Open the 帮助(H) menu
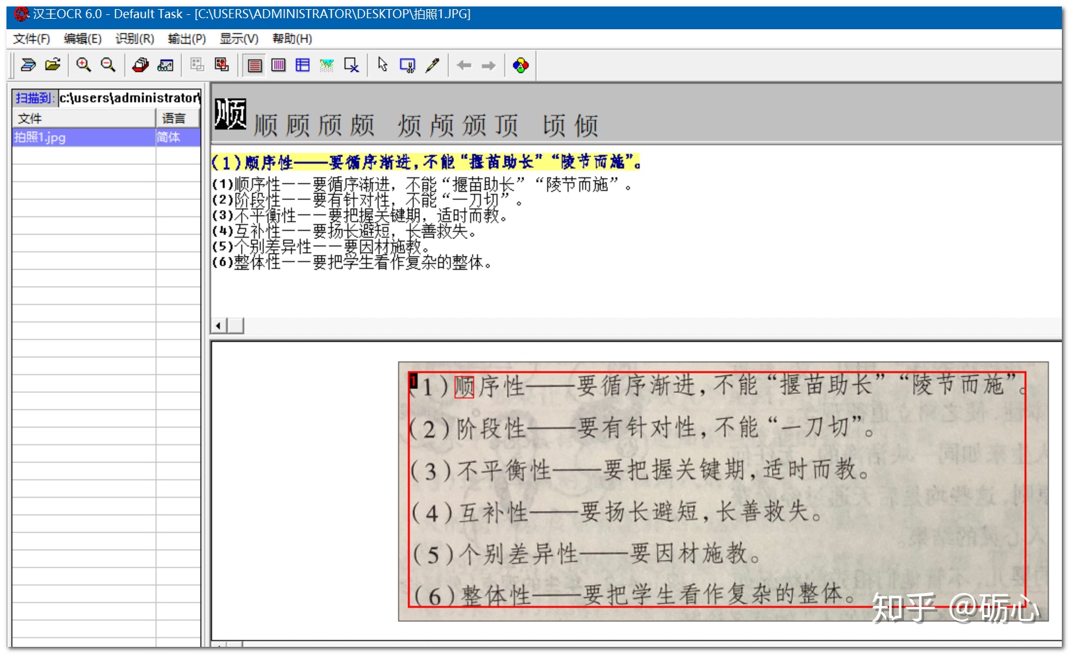Viewport: 1069px width, 654px height. pyautogui.click(x=292, y=39)
